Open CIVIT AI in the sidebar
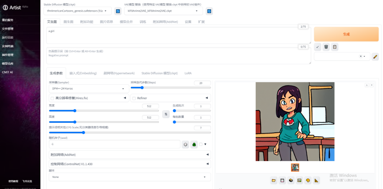Image resolution: width=383 pixels, height=189 pixels. tap(7, 72)
